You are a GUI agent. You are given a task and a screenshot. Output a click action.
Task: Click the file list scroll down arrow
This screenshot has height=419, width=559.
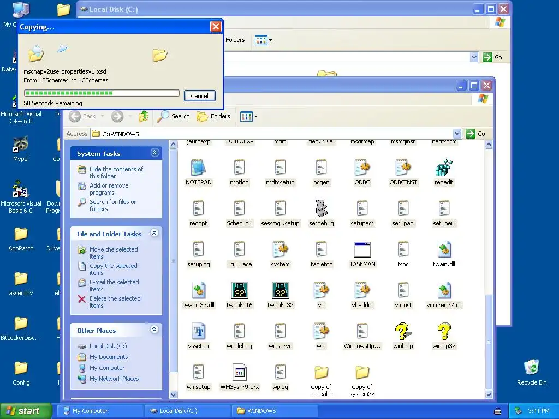(489, 394)
